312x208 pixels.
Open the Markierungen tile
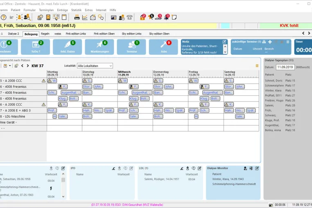click(x=99, y=47)
